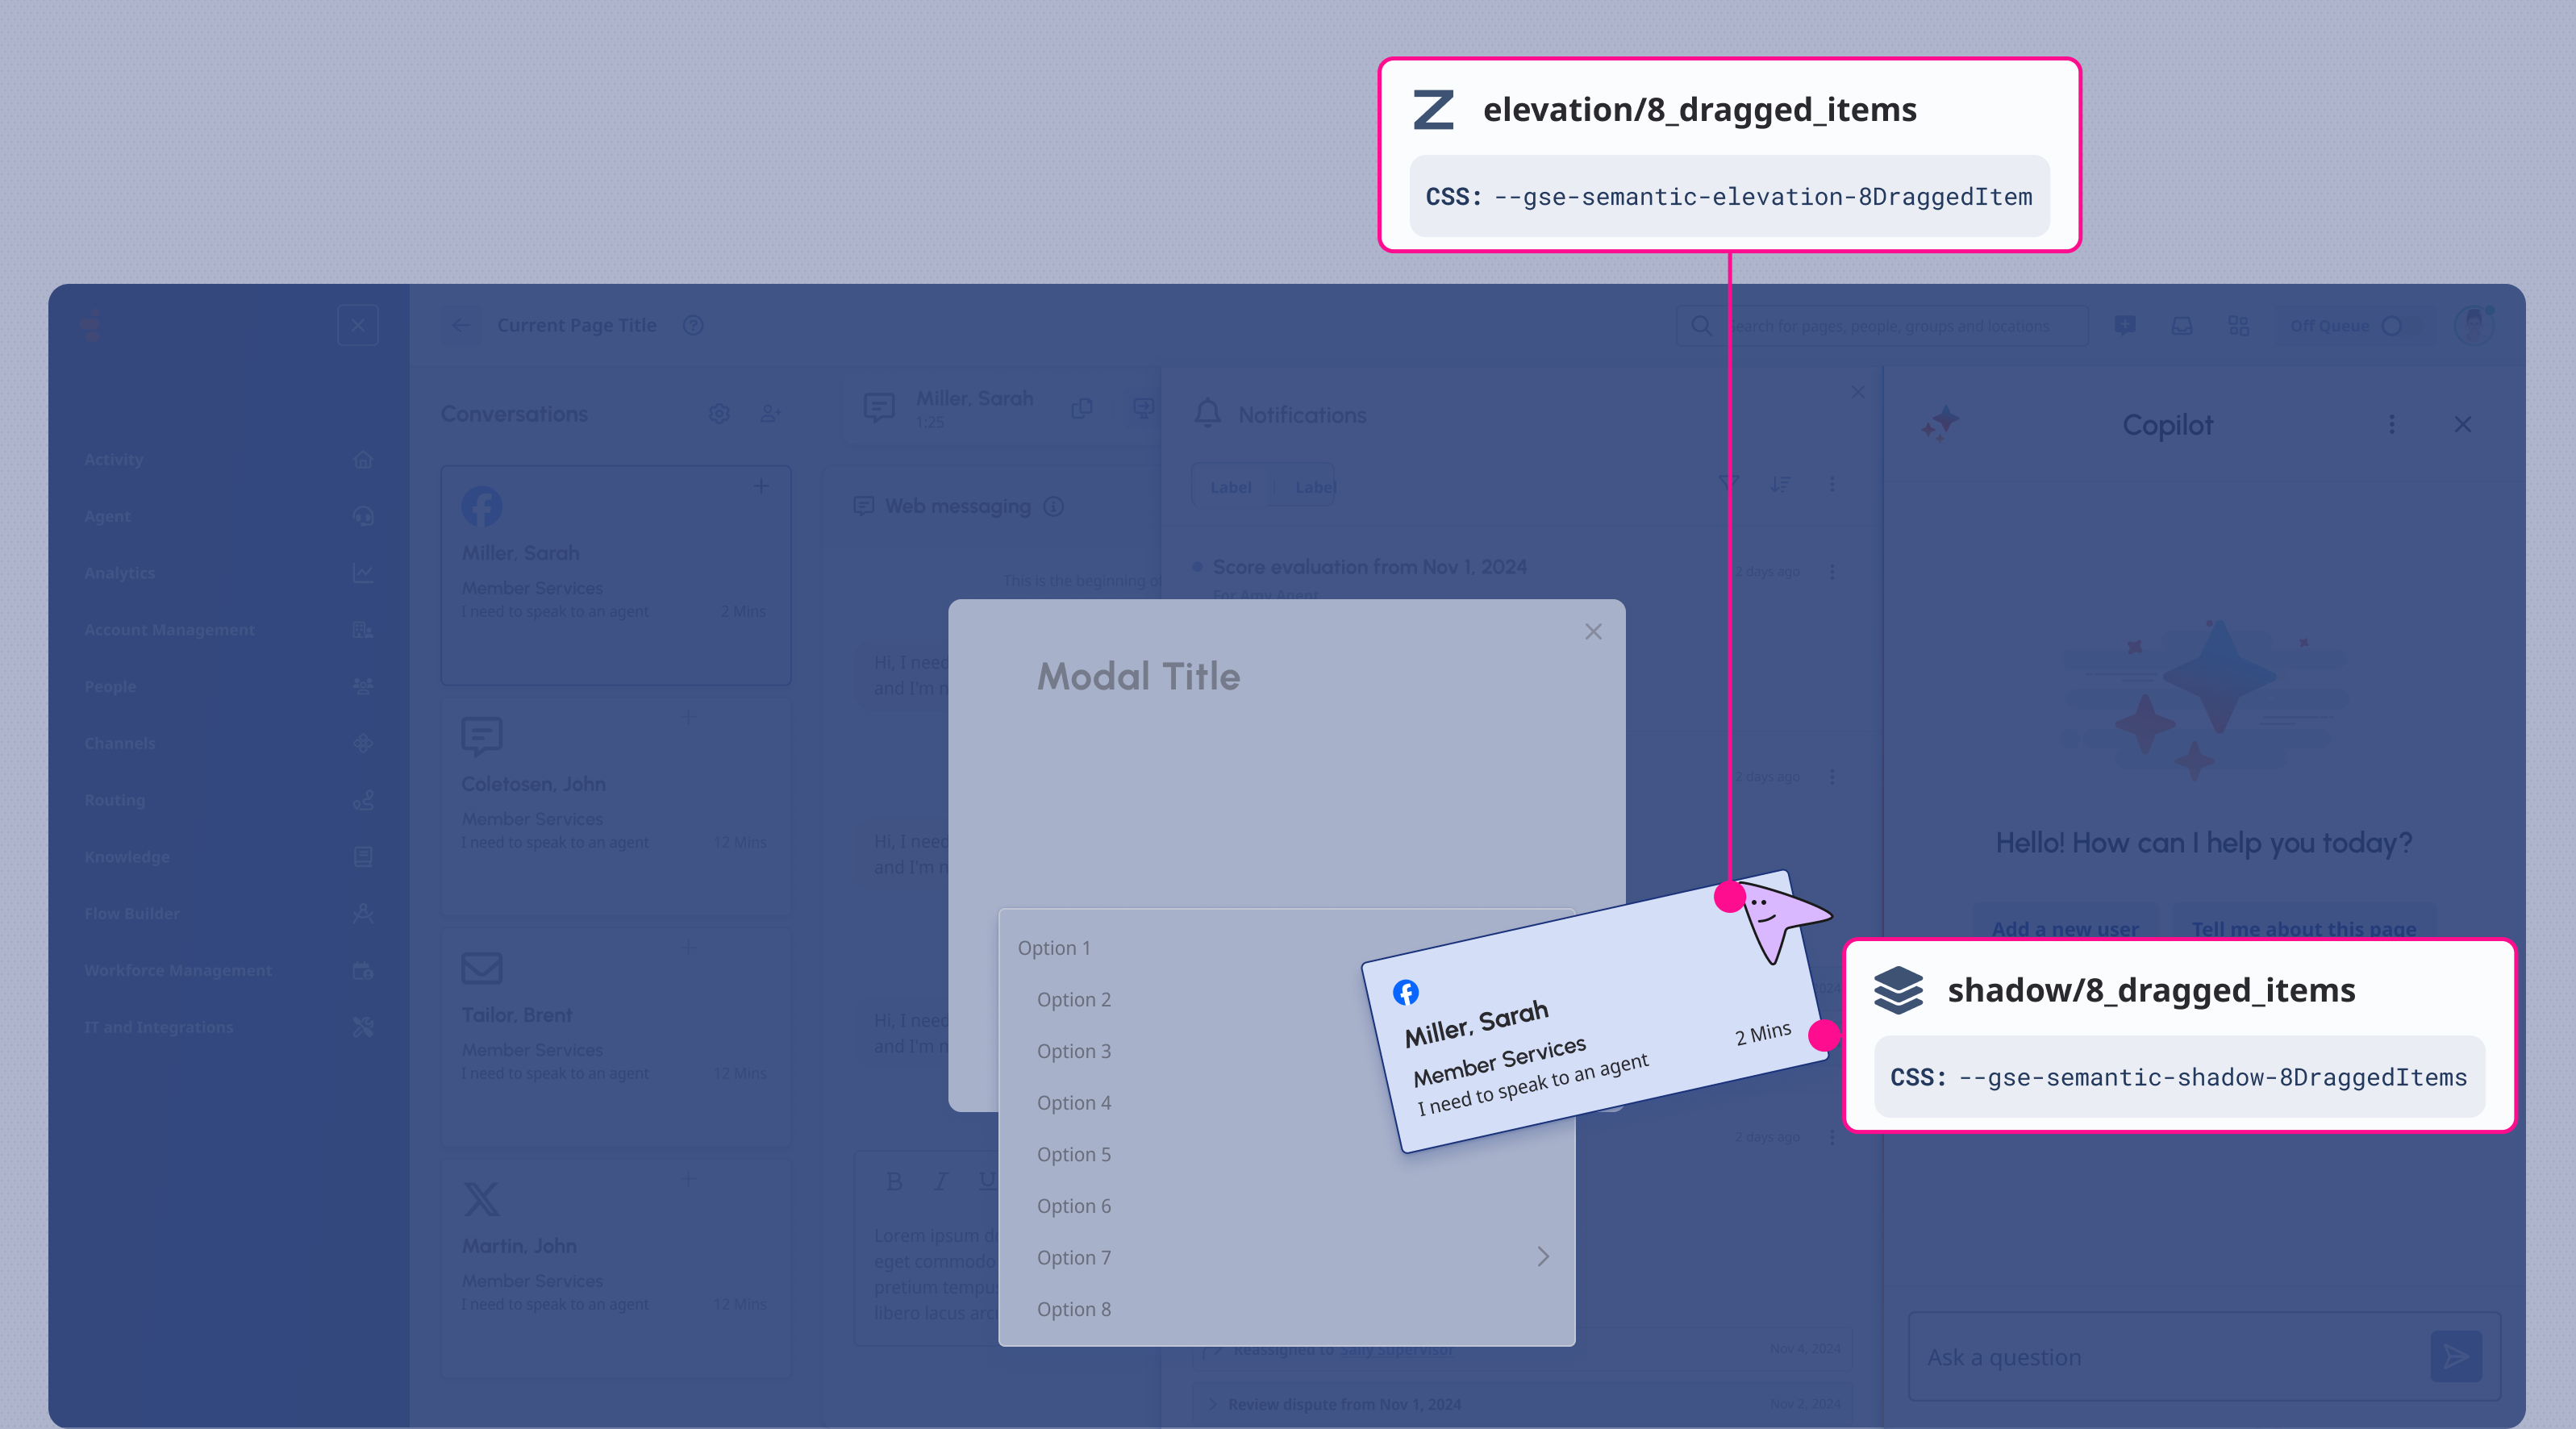The image size is (2576, 1429).
Task: Toggle italic formatting in message editor
Action: (x=941, y=1181)
